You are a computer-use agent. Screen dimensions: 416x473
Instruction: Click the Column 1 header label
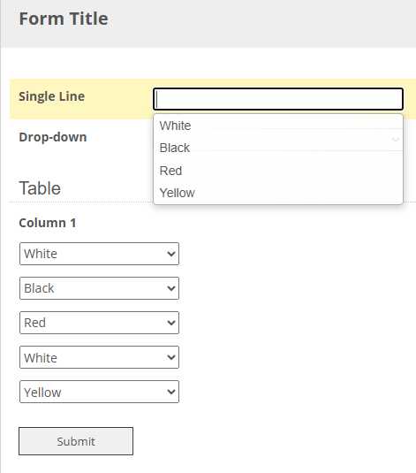[48, 223]
